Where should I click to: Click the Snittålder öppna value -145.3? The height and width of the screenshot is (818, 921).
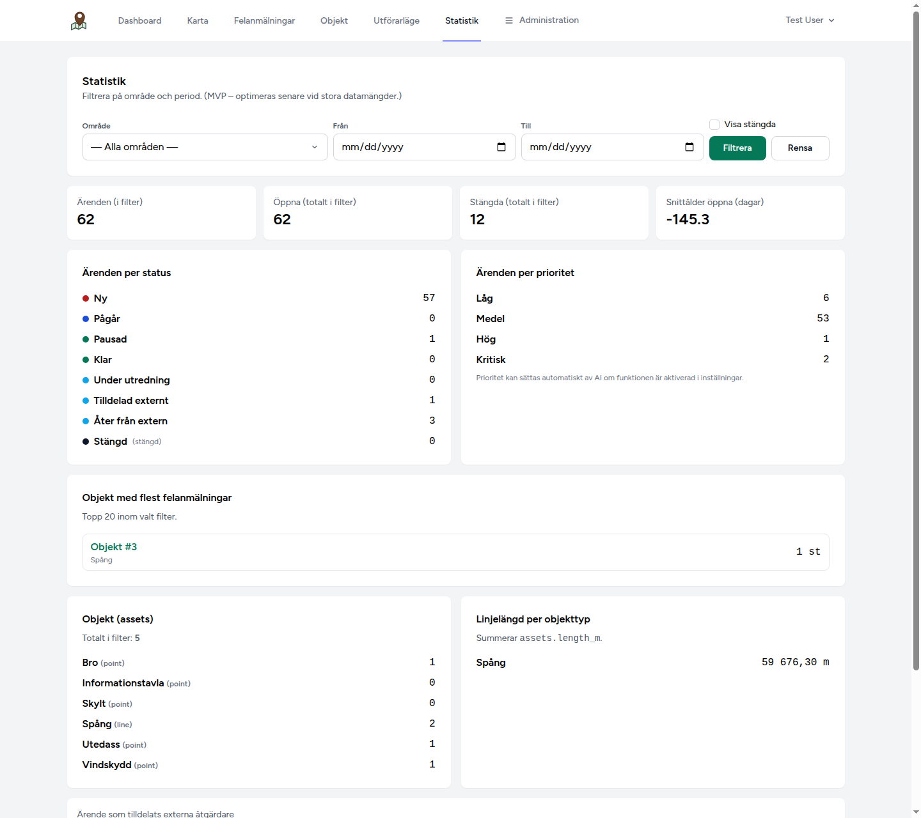pos(688,219)
